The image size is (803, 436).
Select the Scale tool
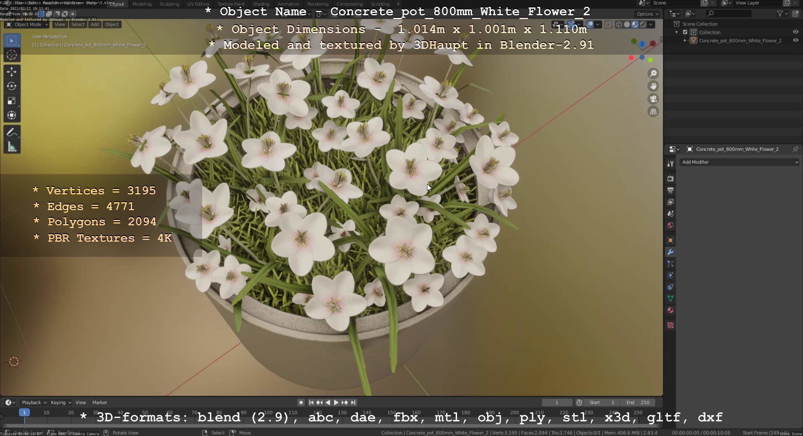click(x=12, y=101)
